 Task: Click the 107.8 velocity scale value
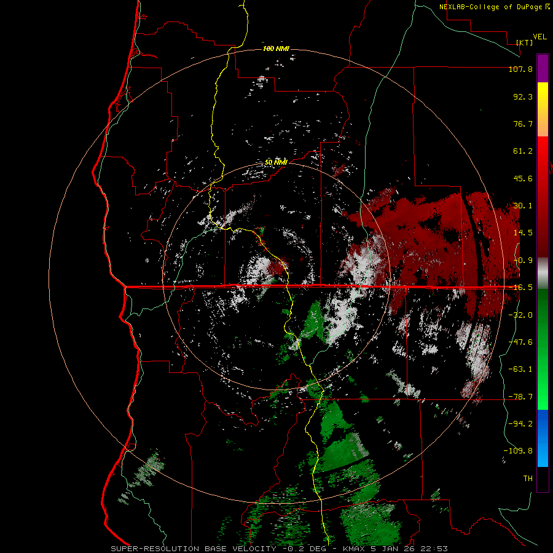pyautogui.click(x=520, y=69)
